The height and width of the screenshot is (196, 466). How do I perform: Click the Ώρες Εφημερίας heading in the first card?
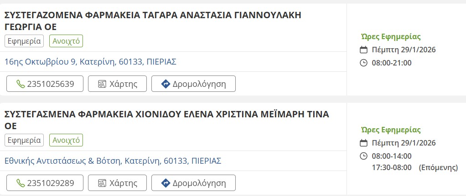(x=390, y=37)
